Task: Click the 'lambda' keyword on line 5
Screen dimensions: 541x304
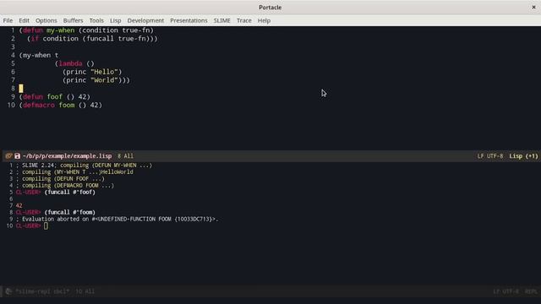Action: (x=70, y=63)
